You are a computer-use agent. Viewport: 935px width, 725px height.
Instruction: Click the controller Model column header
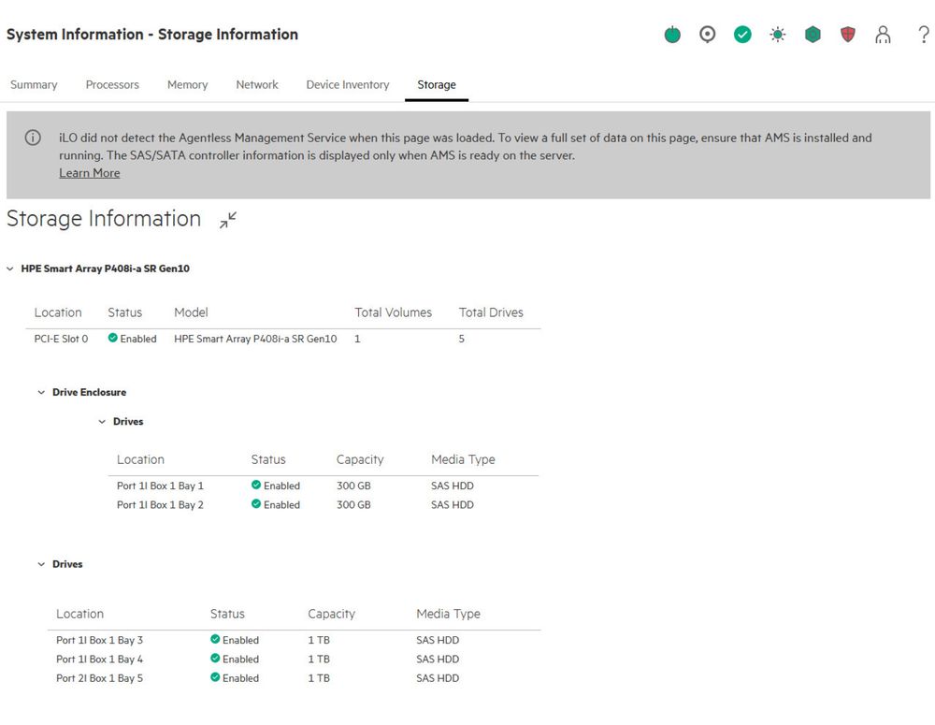coord(191,312)
